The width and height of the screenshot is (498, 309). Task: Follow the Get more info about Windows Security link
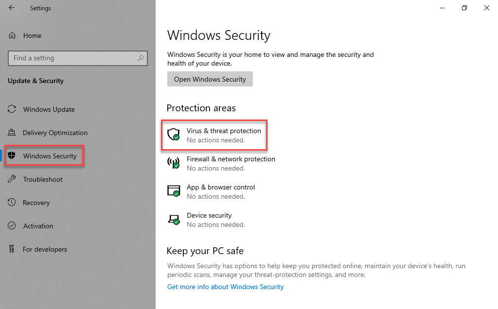pyautogui.click(x=225, y=287)
